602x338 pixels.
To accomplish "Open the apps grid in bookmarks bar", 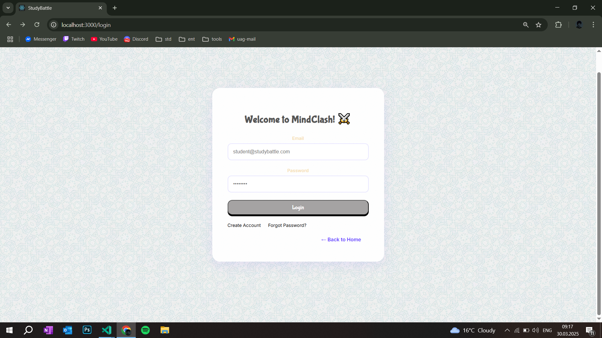I will click(10, 39).
